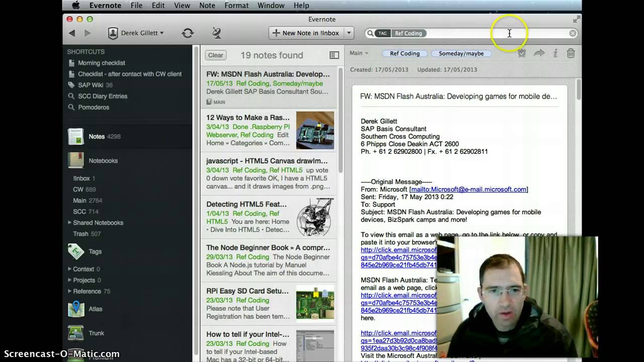Image resolution: width=644 pixels, height=362 pixels.
Task: Select How to tell if your Intel note
Action: tap(269, 344)
